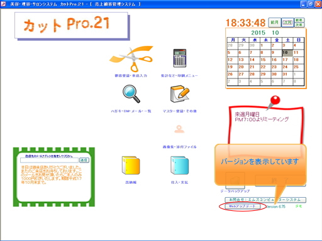
Task: Open customer registration via the scissors icon
Action: [x=131, y=59]
